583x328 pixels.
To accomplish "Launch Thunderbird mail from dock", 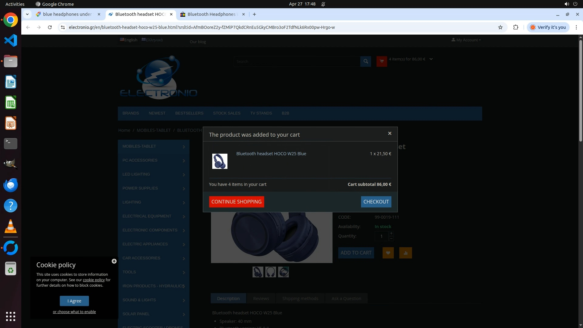I will 11,185.
